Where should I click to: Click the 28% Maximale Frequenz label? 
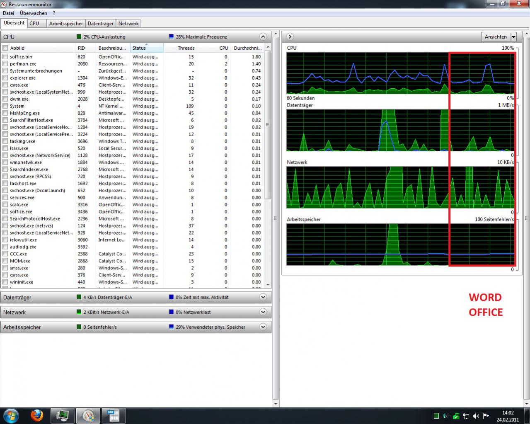click(x=201, y=37)
